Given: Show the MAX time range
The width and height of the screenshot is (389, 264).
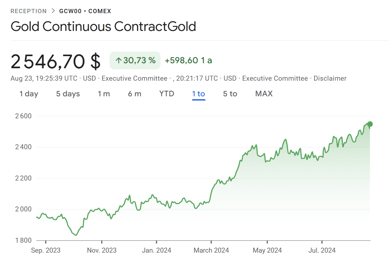Looking at the screenshot, I should click(x=264, y=94).
